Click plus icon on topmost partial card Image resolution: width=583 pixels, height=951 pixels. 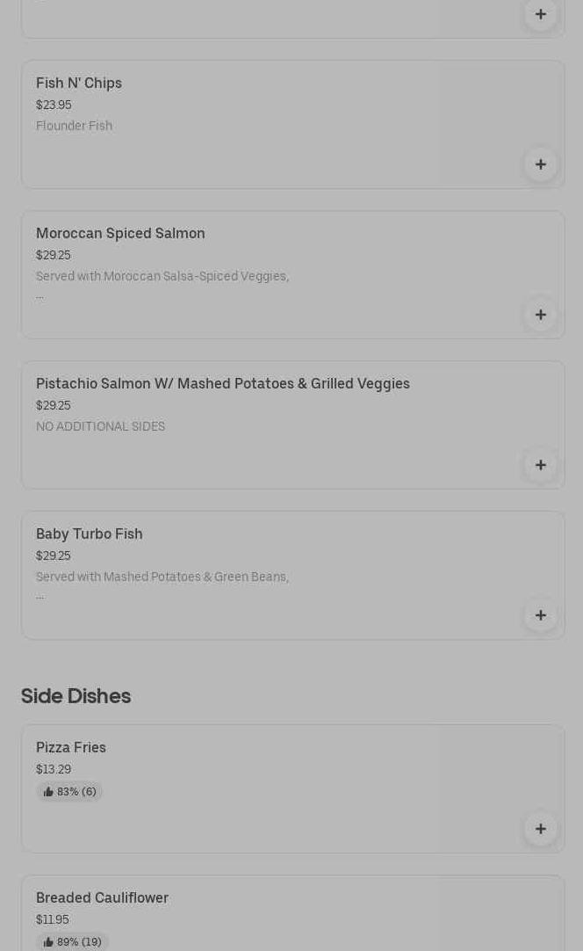pos(540,14)
